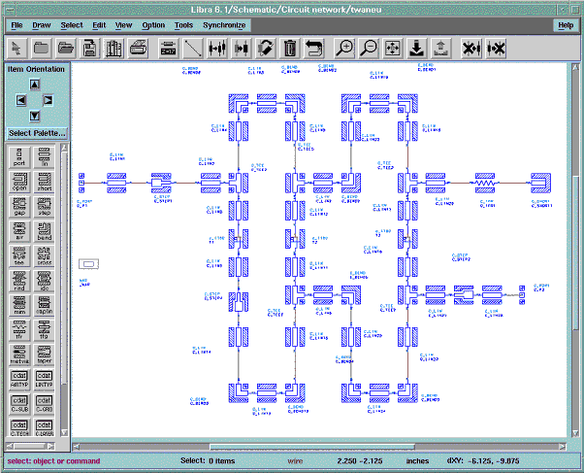This screenshot has height=473, width=584.
Task: Select the arrow pointer tool in toolbar
Action: point(16,49)
